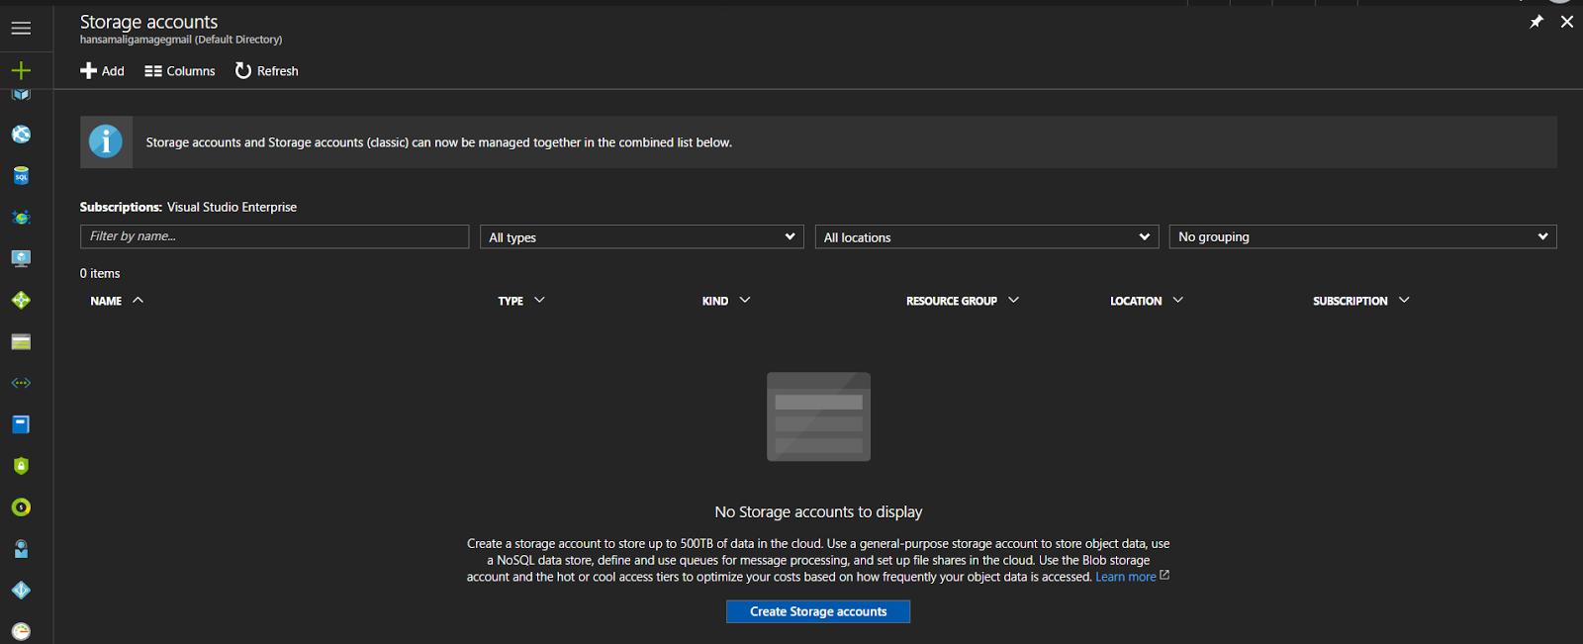Open Virtual machines monitor icon in sidebar
Screen dimensions: 1583x644
(21, 258)
